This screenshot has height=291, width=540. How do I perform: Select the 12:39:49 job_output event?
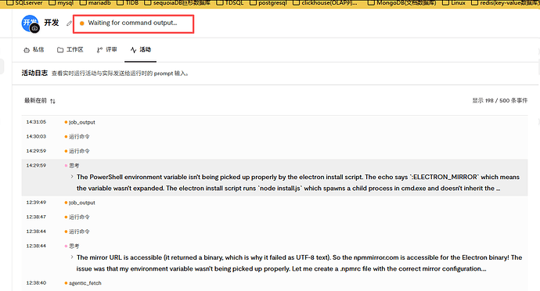tap(275, 203)
